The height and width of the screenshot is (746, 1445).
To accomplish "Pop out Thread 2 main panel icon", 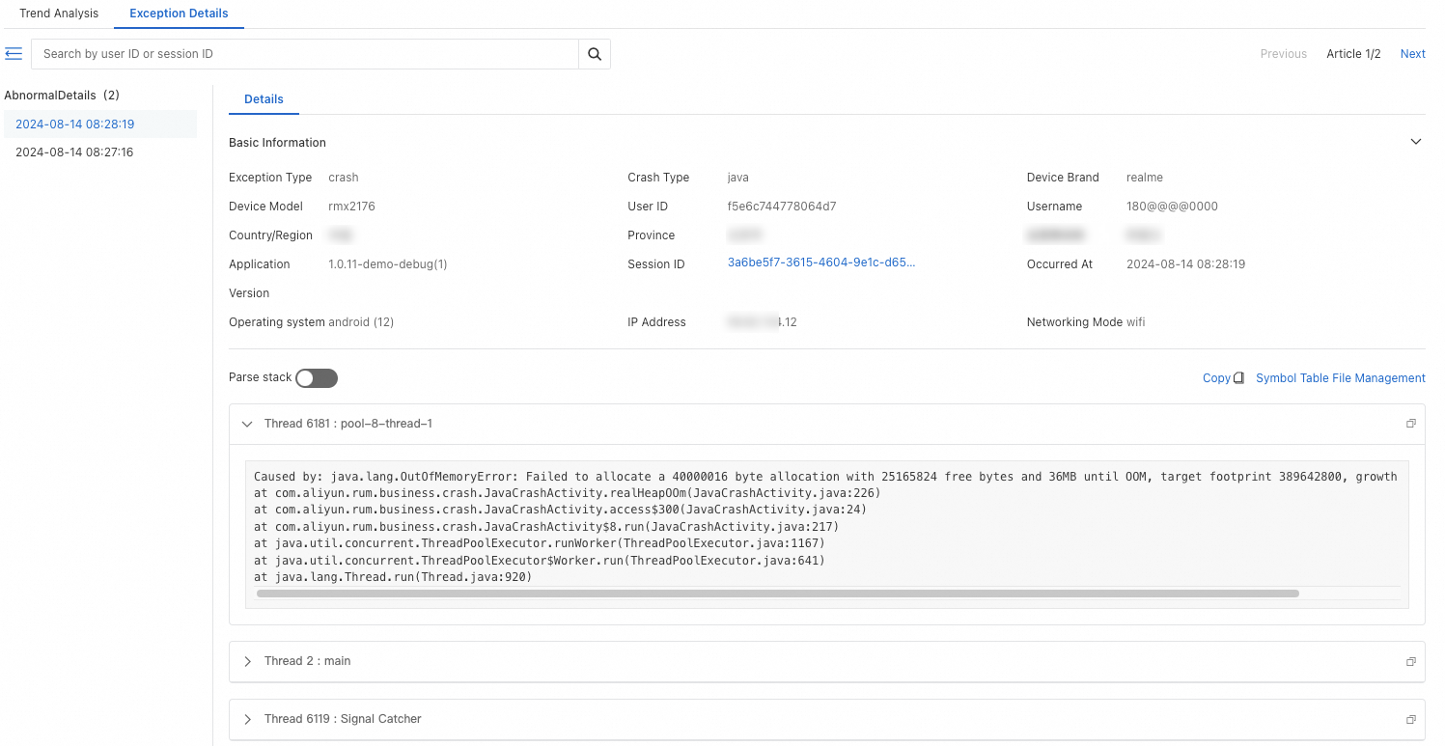I will pyautogui.click(x=1411, y=661).
